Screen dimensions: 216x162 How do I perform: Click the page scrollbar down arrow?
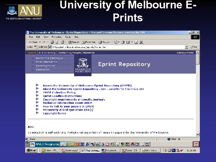pos(197,134)
